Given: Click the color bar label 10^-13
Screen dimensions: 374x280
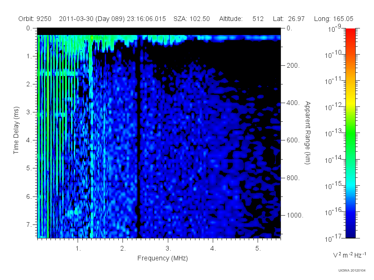Looking at the screenshot, I should click(x=333, y=133).
